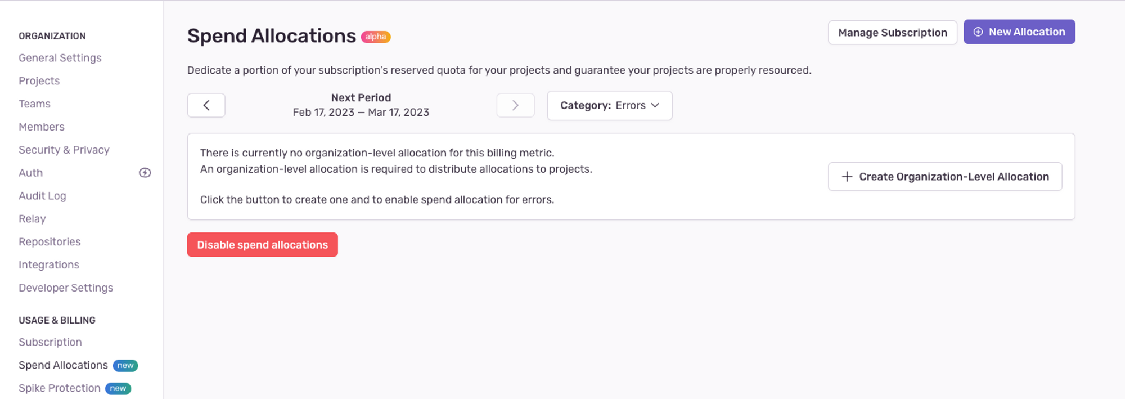Click the new badge beside Spend Allocations
The image size is (1125, 399).
[x=125, y=365]
